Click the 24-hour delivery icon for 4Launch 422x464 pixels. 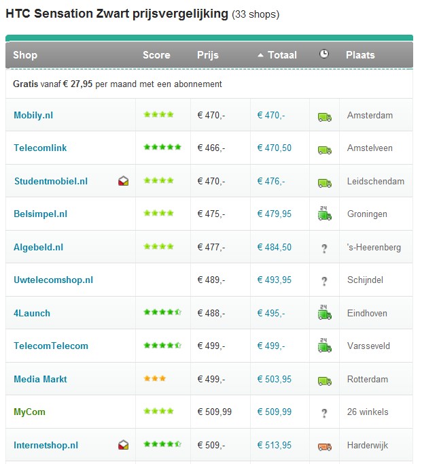tap(324, 313)
